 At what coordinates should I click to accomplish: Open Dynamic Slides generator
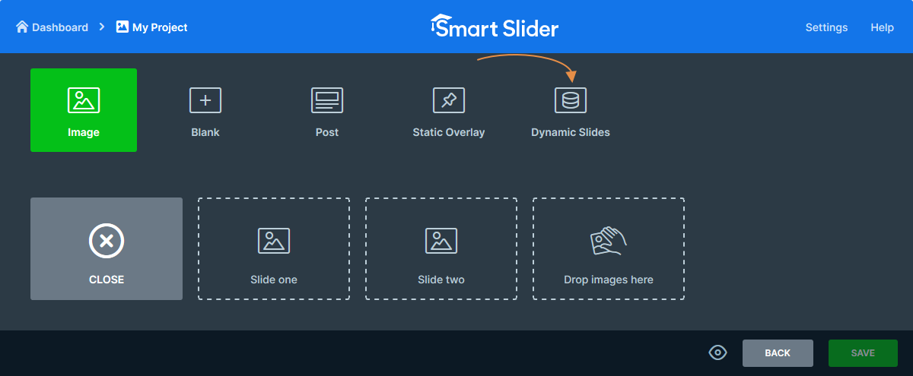coord(571,110)
